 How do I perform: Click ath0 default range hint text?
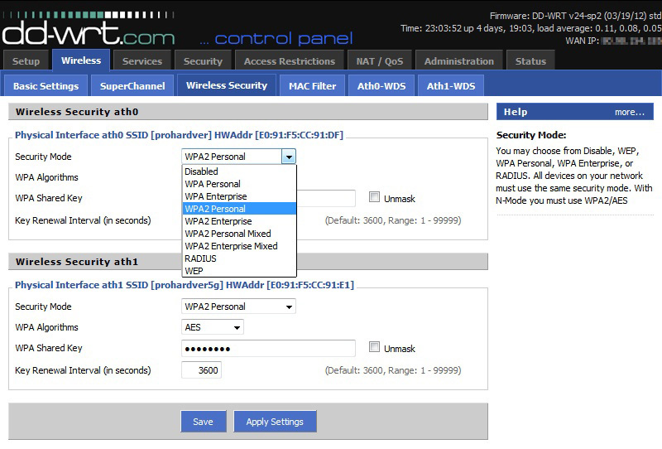pos(393,220)
